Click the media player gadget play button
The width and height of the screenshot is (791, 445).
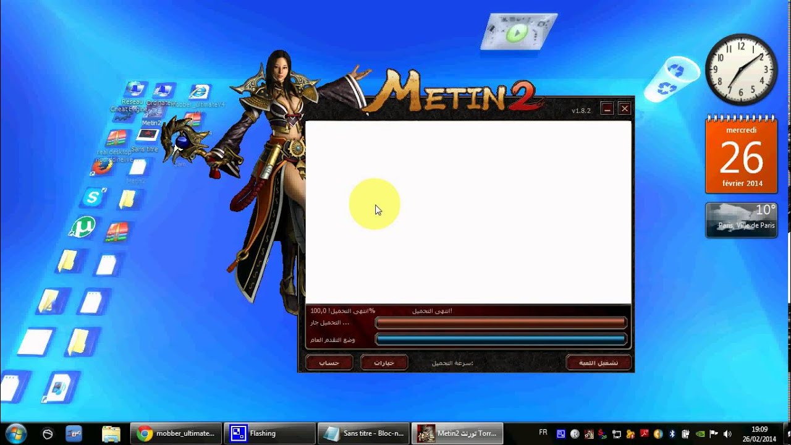[517, 33]
